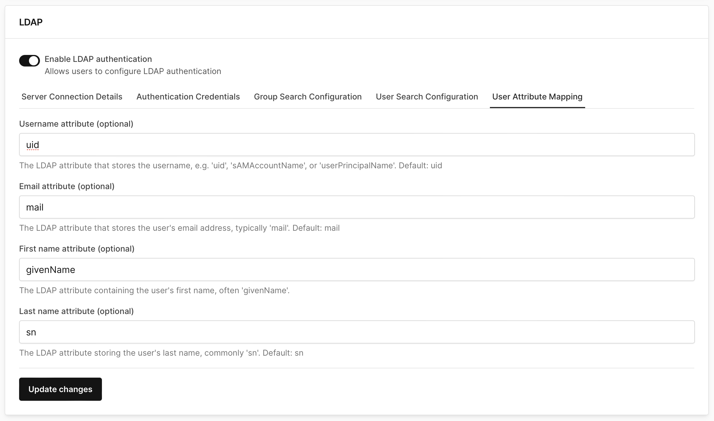Click the LDAP page heading
714x421 pixels.
click(31, 22)
